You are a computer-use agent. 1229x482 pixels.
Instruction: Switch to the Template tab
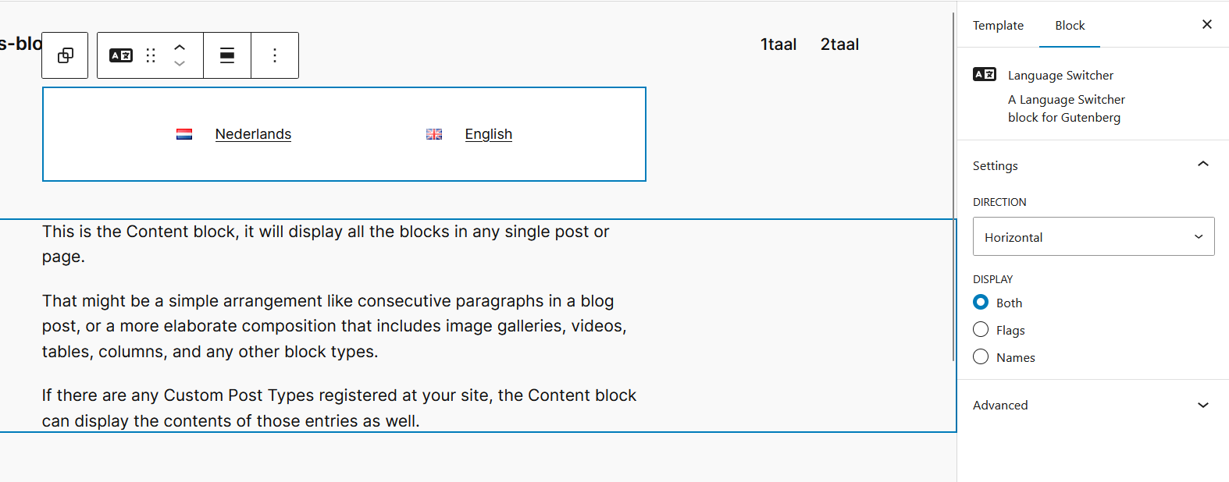pyautogui.click(x=998, y=26)
